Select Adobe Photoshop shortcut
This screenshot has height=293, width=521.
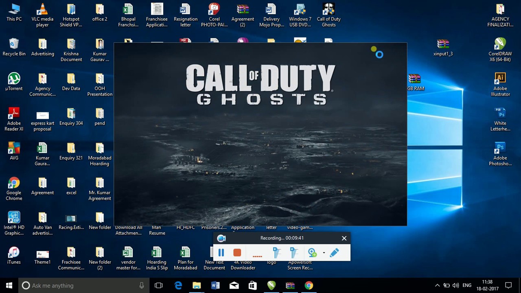[x=500, y=154]
